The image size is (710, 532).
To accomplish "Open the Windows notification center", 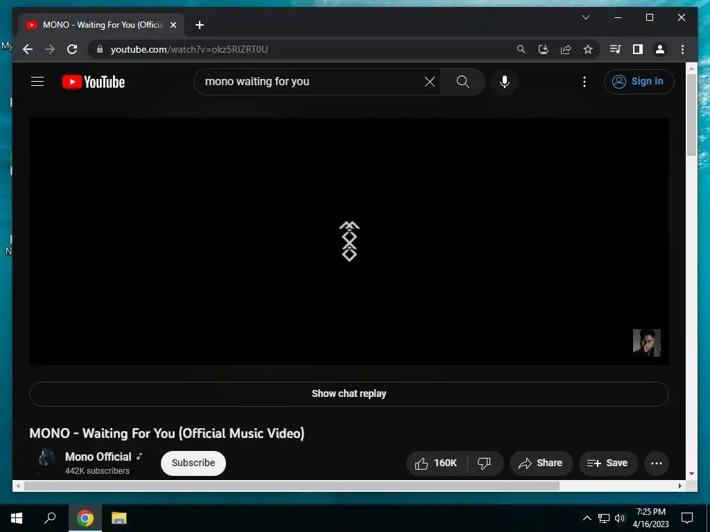I will [x=687, y=518].
